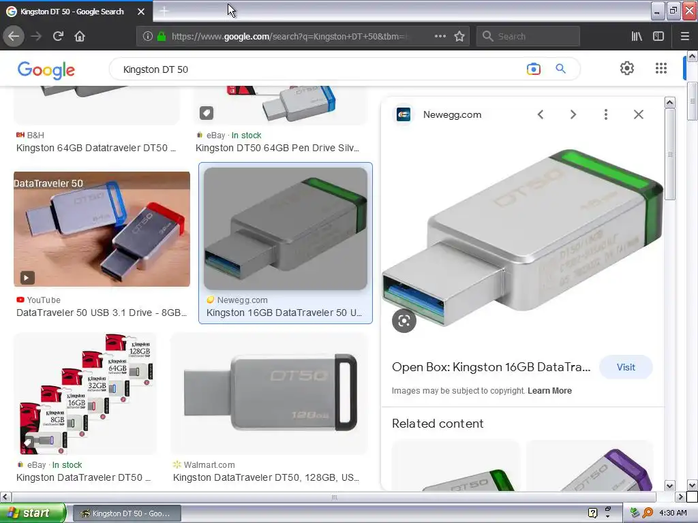698x523 pixels.
Task: Click the preview panel scroll up arrow
Action: [669, 103]
